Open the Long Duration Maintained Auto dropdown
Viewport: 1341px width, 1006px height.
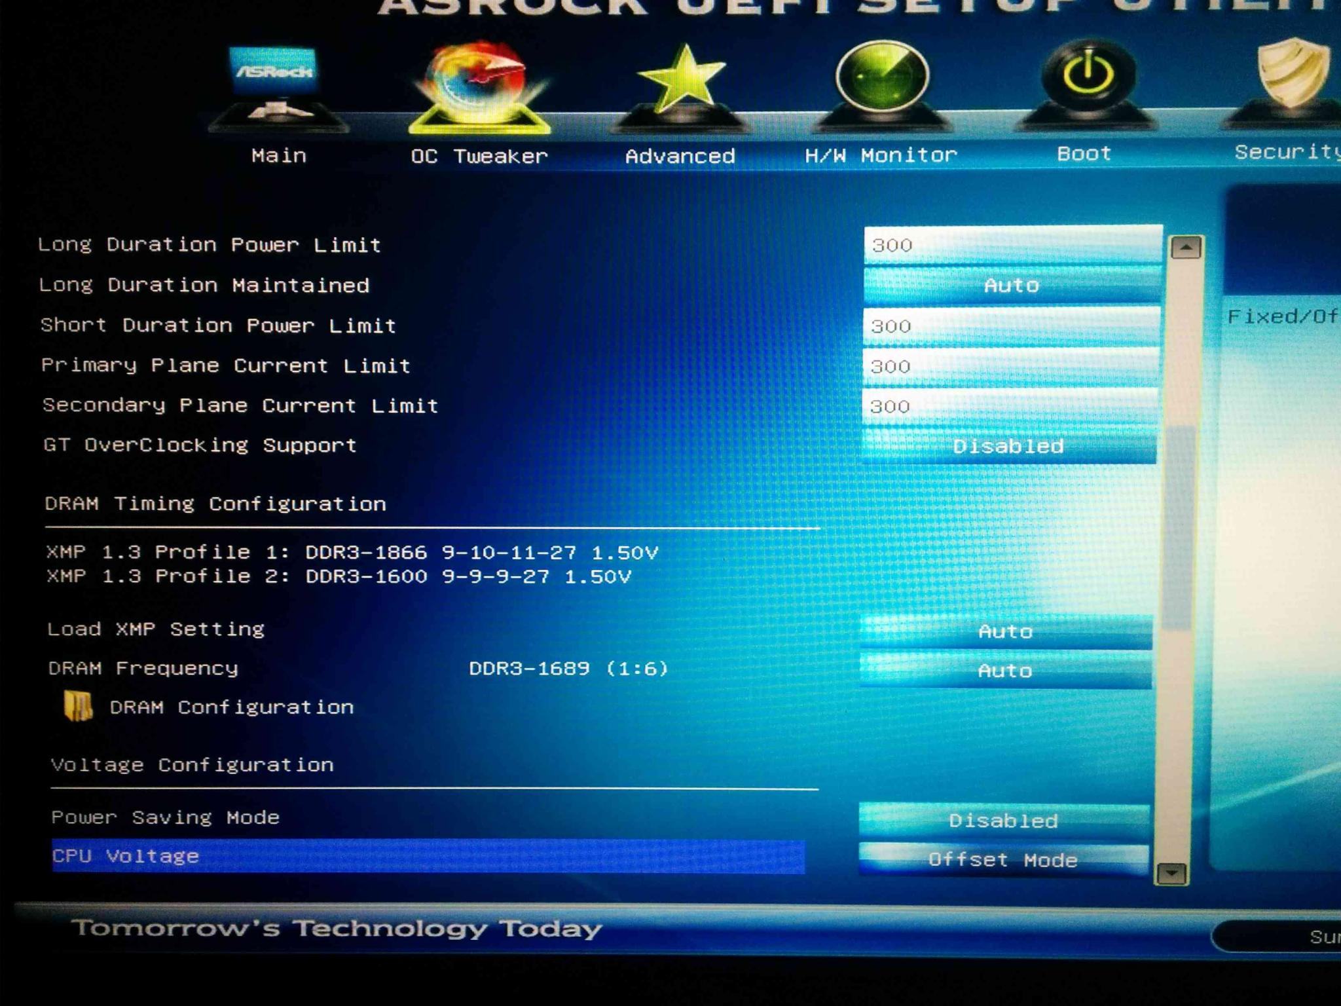pos(1012,285)
